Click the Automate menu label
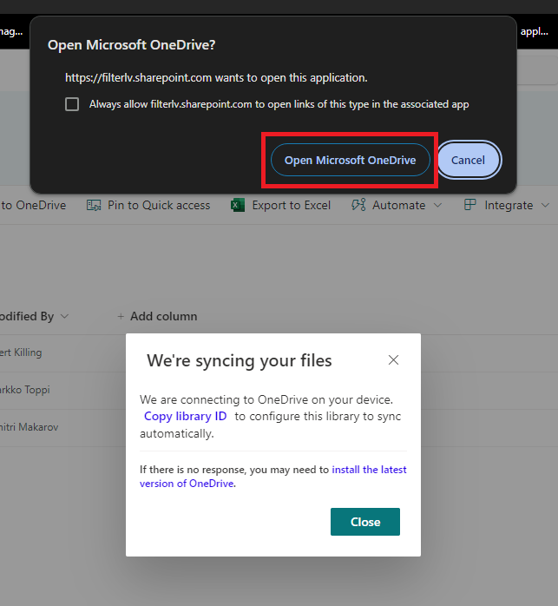The height and width of the screenshot is (606, 558). coord(399,205)
